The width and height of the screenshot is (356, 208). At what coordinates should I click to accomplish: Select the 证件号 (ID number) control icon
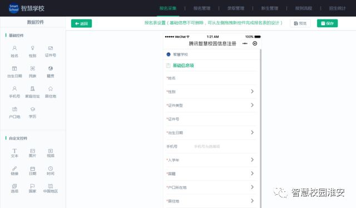tap(51, 48)
